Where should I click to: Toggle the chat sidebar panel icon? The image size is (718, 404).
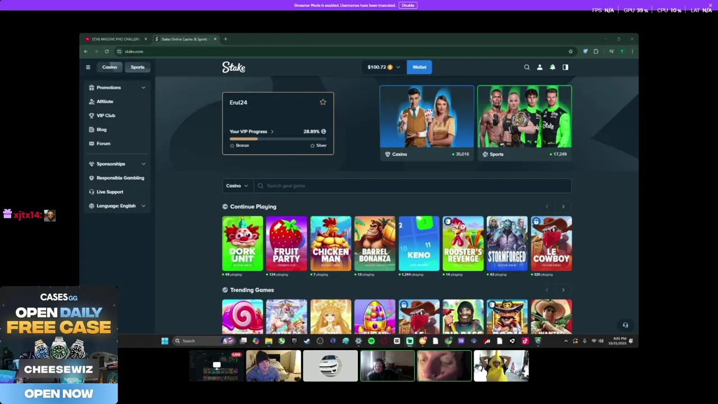(x=565, y=67)
